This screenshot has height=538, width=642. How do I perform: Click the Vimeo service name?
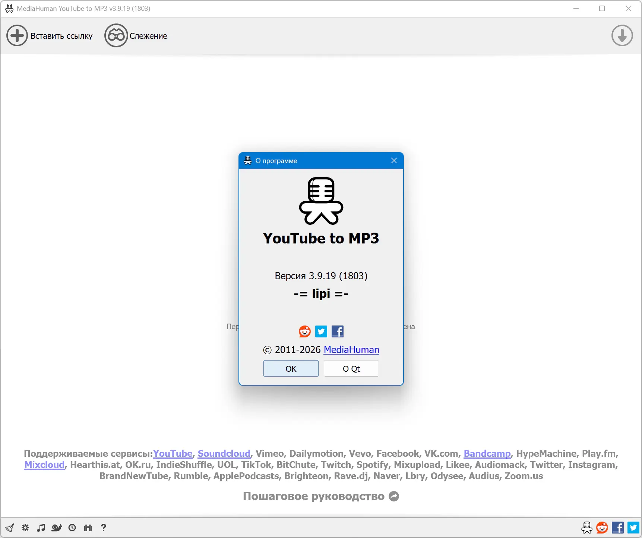coord(270,454)
